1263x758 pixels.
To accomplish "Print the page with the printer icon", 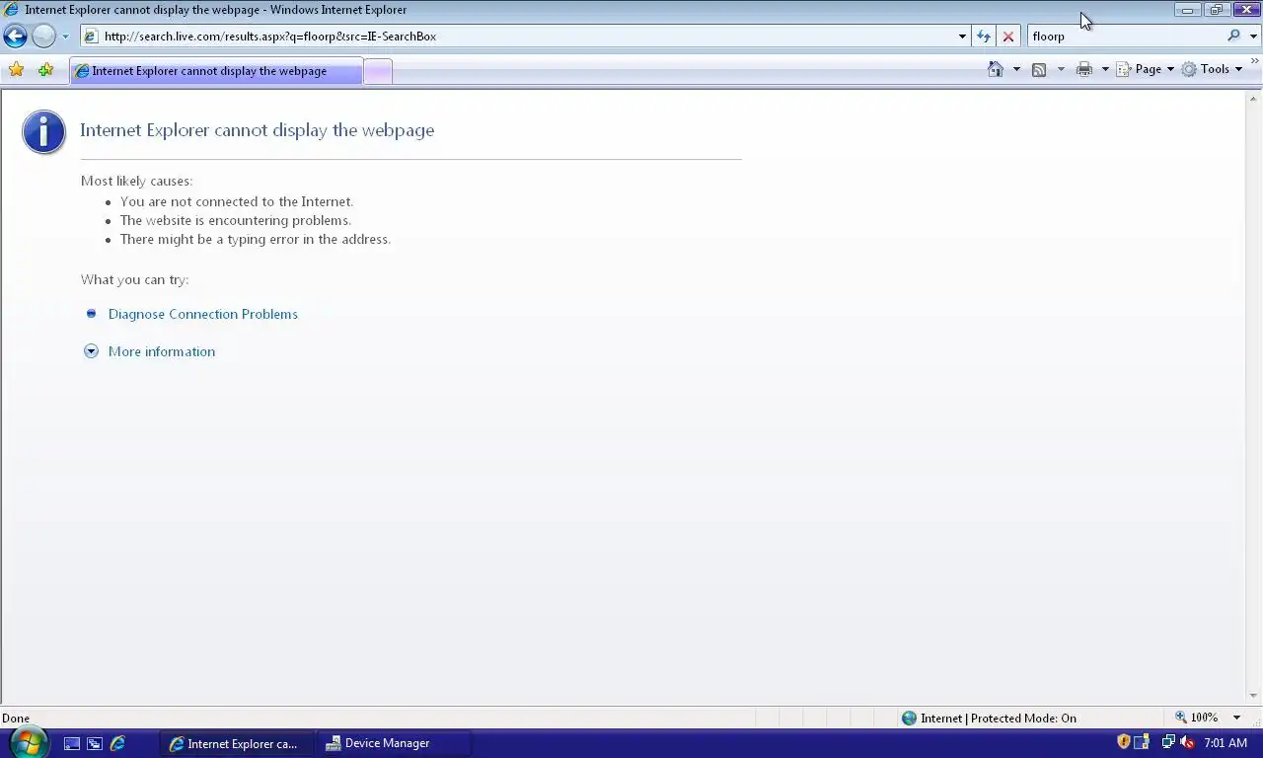I will (1084, 69).
